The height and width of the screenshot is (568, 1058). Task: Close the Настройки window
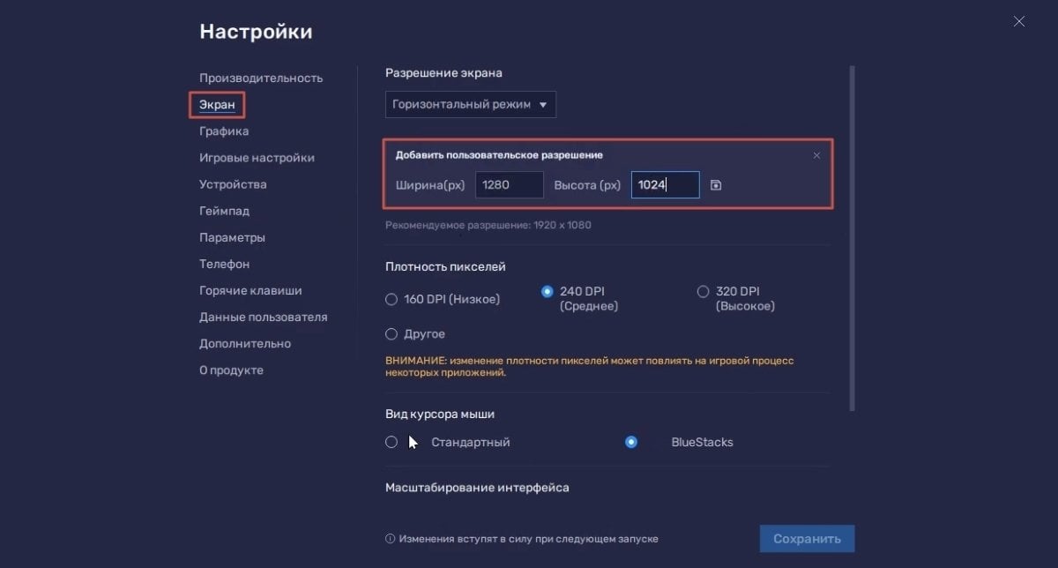click(1019, 21)
